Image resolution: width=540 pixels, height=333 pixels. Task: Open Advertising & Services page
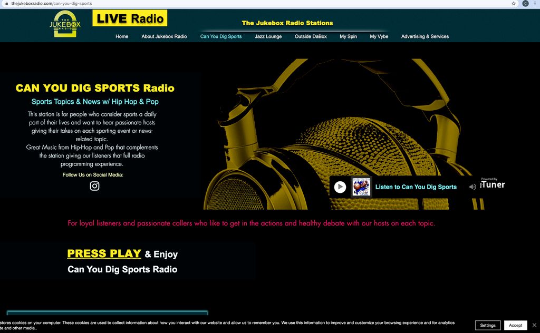[x=425, y=36]
